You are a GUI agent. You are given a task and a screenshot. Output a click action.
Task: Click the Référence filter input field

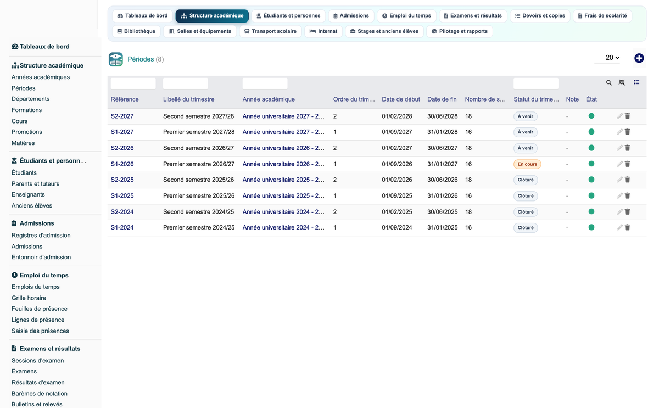tap(133, 83)
